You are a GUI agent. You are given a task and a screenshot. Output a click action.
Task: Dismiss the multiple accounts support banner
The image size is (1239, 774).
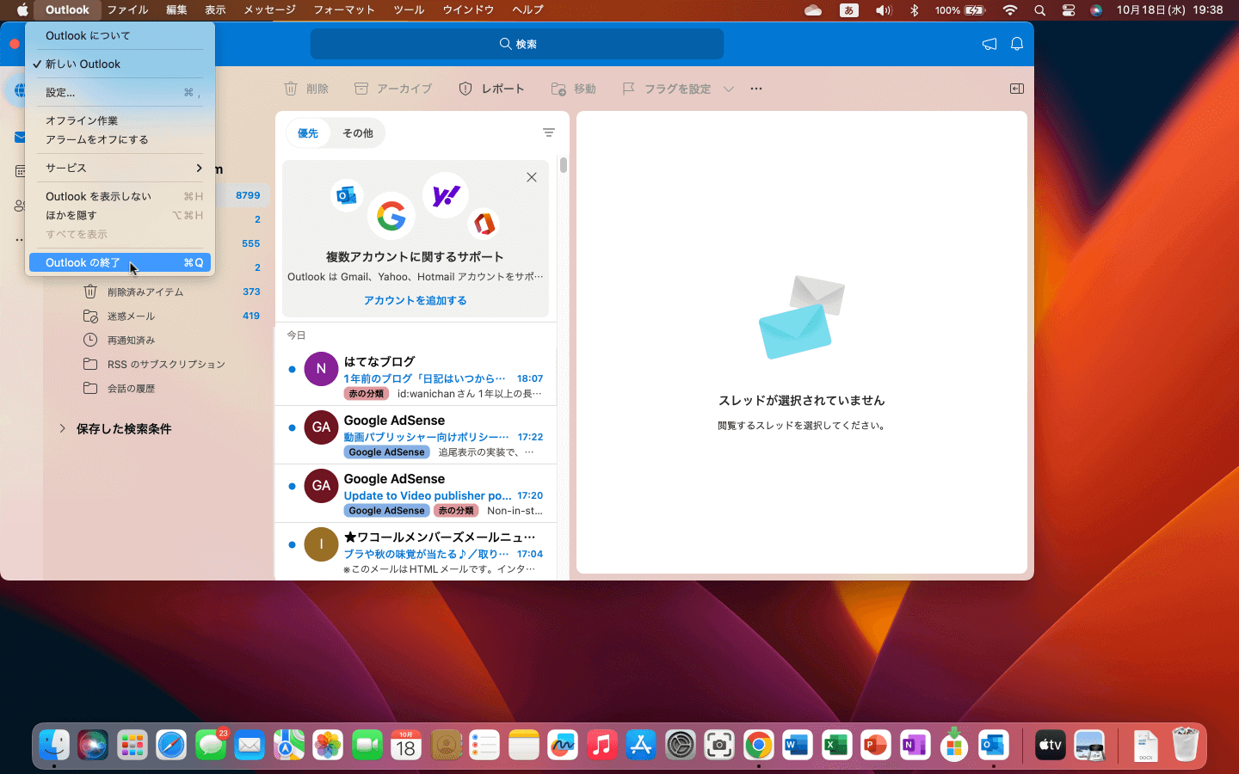pos(532,177)
